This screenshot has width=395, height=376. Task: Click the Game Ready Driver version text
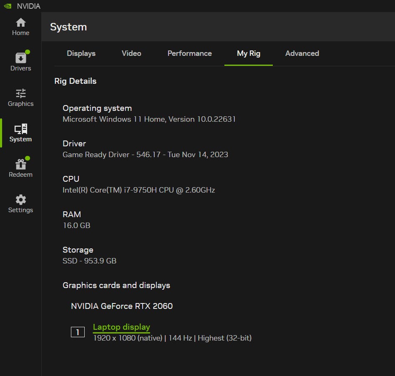145,155
